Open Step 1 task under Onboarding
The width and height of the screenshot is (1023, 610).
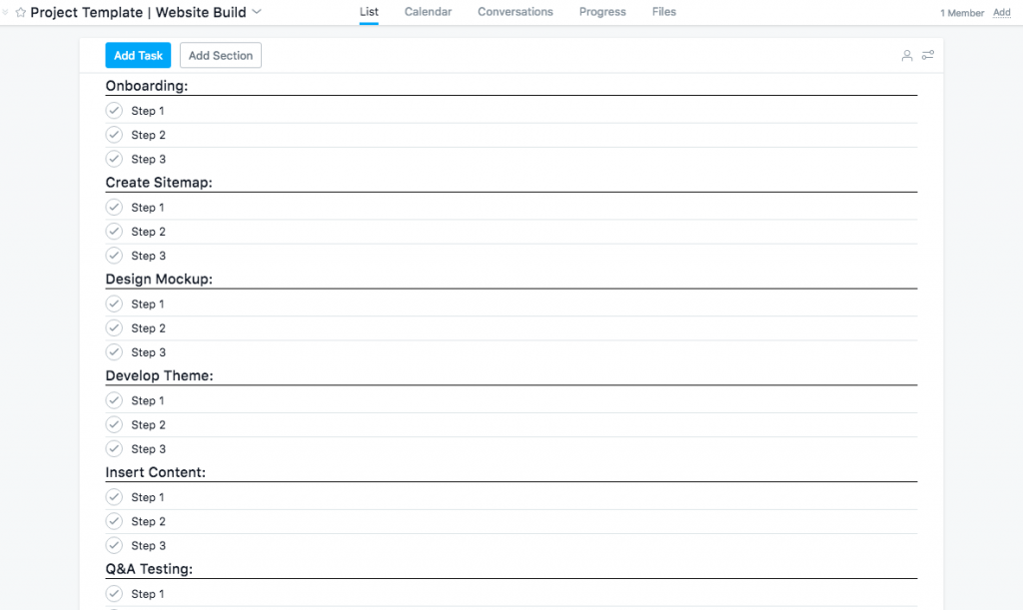(149, 110)
